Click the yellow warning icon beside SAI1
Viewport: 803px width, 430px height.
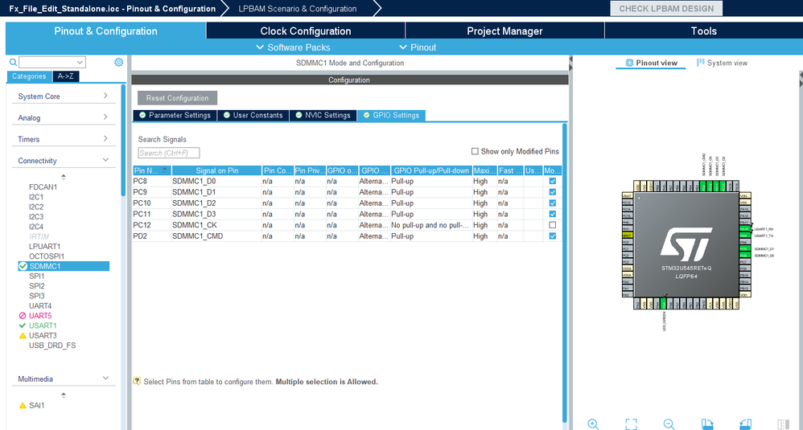click(x=23, y=405)
